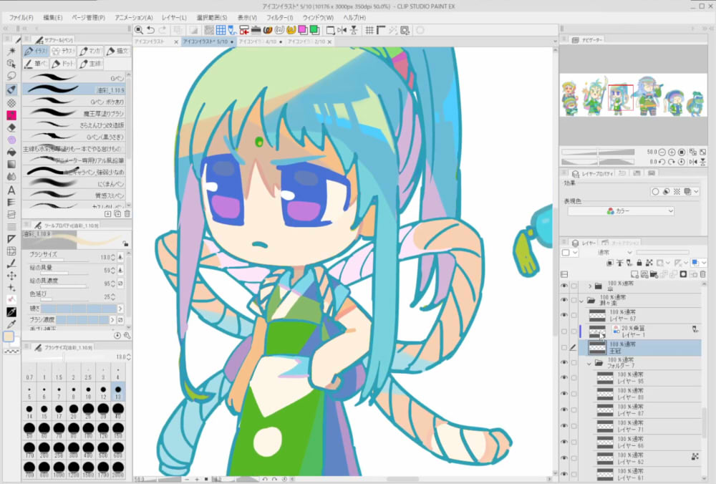Open the レイヤー(L) menu
Image resolution: width=716 pixels, height=484 pixels.
tap(175, 17)
